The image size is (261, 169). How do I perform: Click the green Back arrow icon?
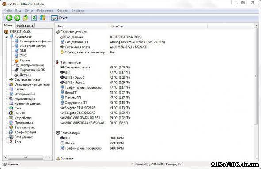click(9, 18)
